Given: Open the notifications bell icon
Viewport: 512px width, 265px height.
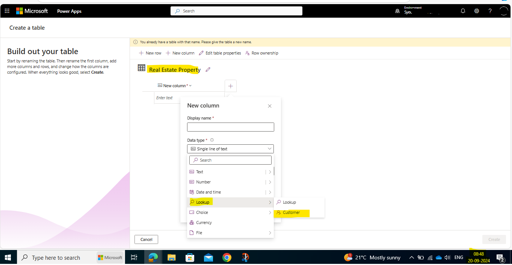Looking at the screenshot, I should pos(463,11).
